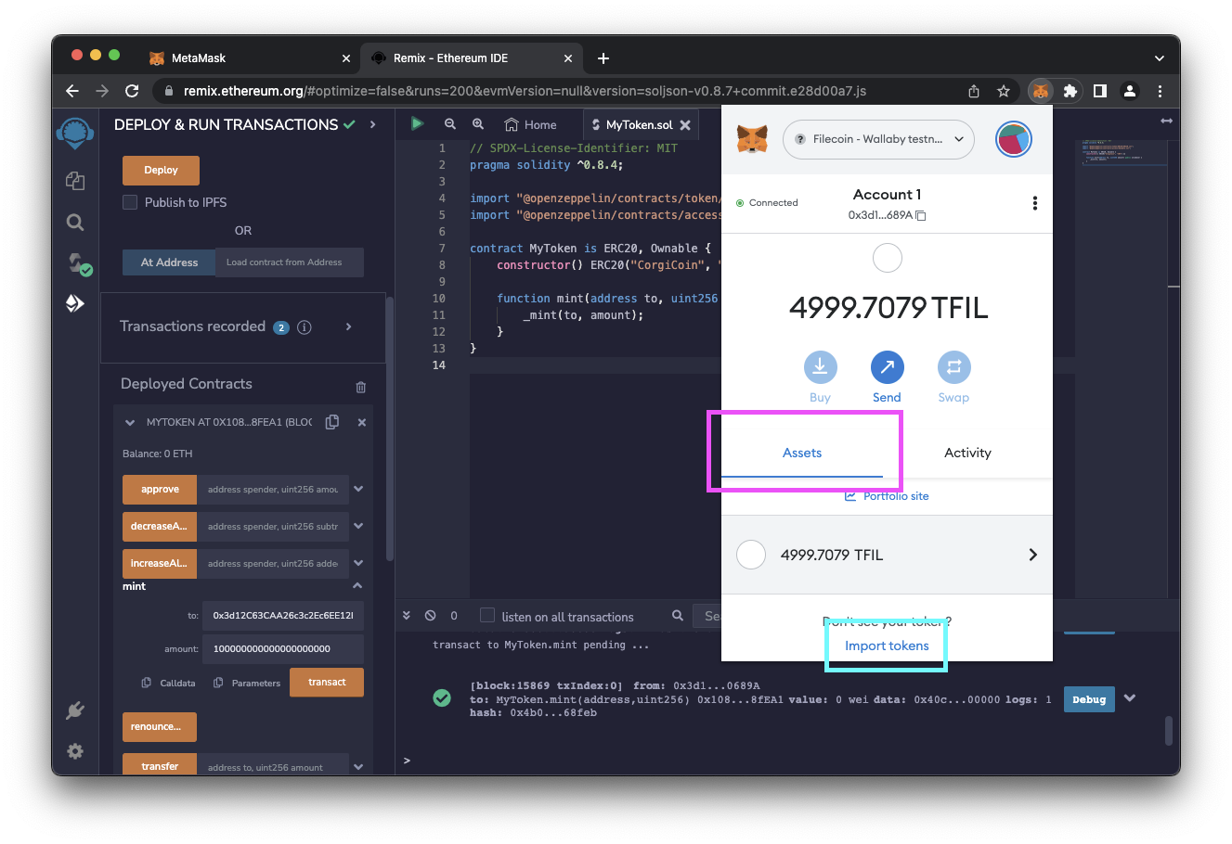The image size is (1232, 844).
Task: Click the terminal search magnifier icon
Action: pos(678,615)
